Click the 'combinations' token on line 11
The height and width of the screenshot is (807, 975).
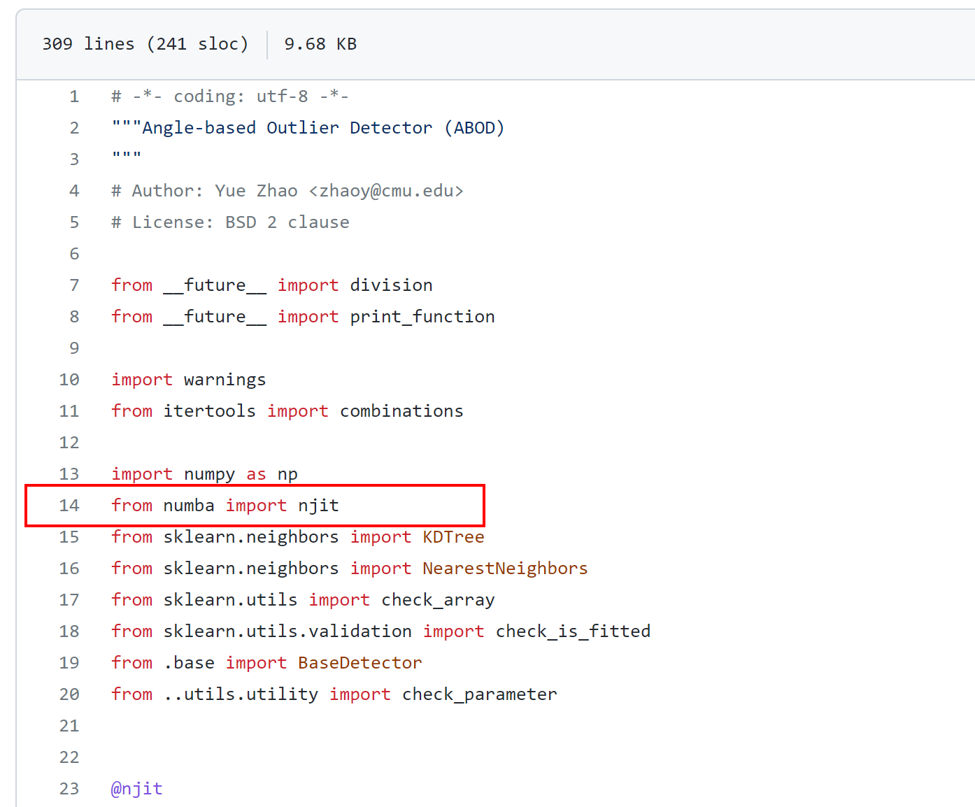[401, 410]
